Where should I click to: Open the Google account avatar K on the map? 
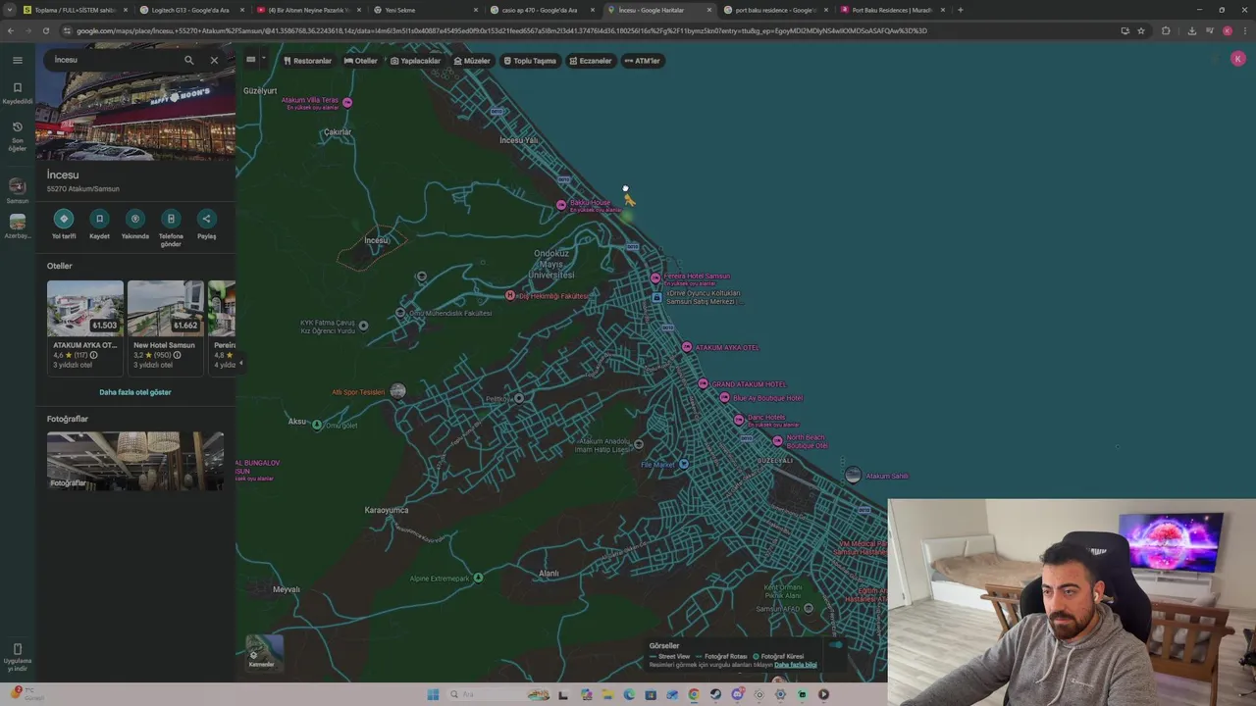point(1237,59)
